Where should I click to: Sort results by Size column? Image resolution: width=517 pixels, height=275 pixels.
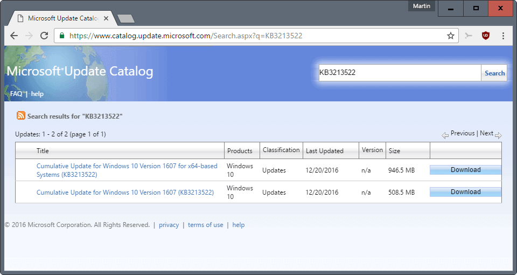394,151
